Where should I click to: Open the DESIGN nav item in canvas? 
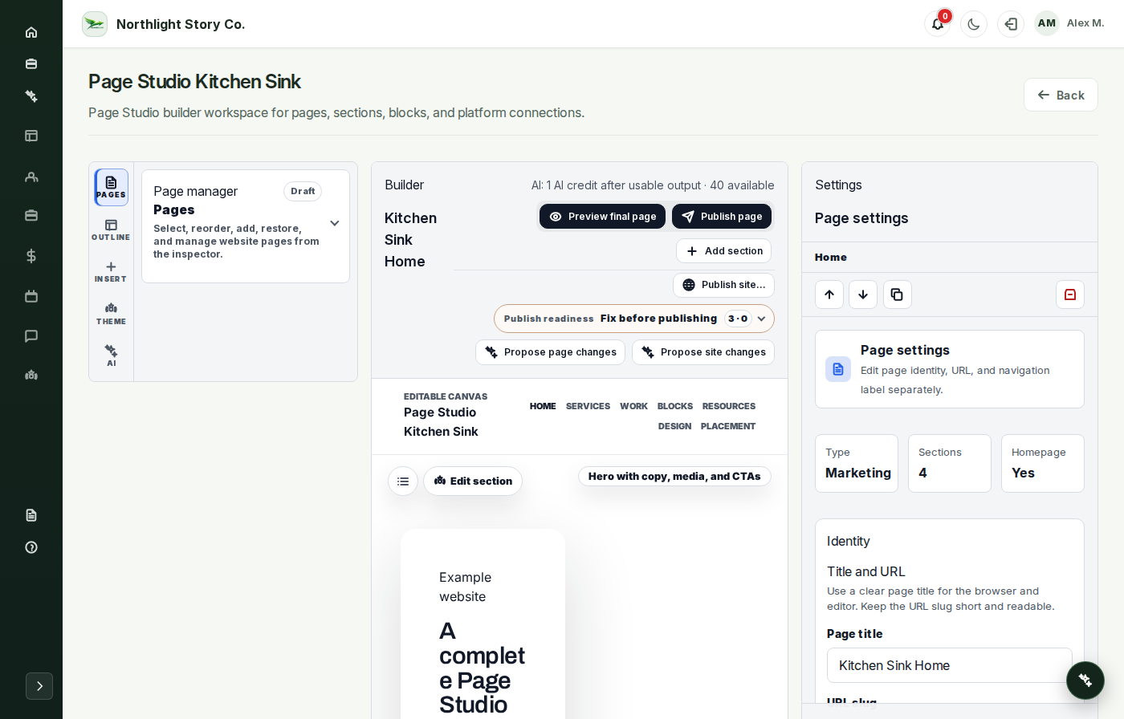click(674, 426)
